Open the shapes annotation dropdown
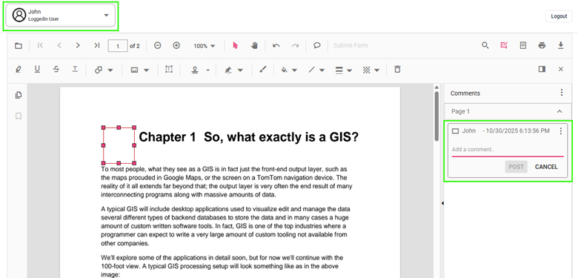This screenshot has height=278, width=578. 104,70
